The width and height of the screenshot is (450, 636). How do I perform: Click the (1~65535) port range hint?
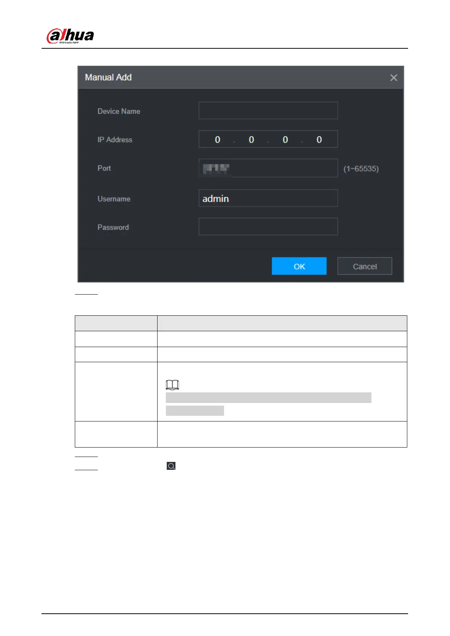coord(361,169)
